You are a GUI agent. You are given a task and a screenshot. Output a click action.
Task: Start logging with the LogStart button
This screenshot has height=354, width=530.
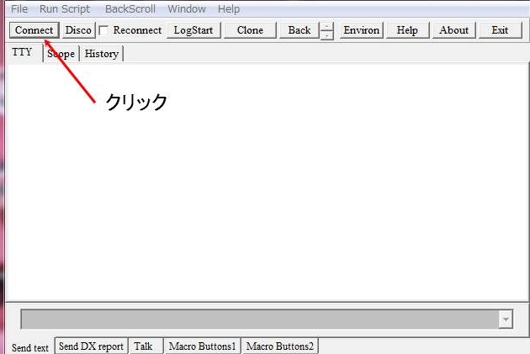[x=193, y=30]
